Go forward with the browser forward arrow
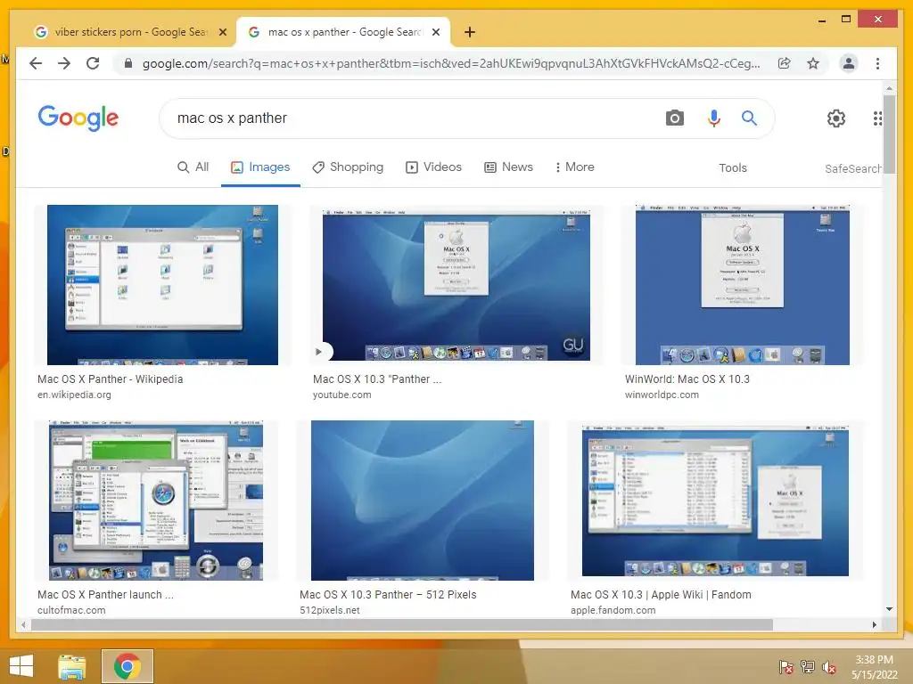Viewport: 913px width, 684px height. (64, 63)
